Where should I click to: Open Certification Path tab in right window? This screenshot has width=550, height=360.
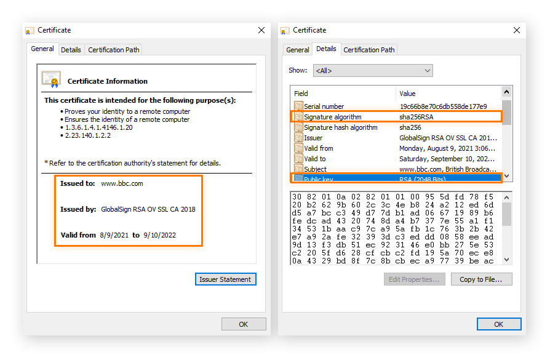(x=369, y=50)
